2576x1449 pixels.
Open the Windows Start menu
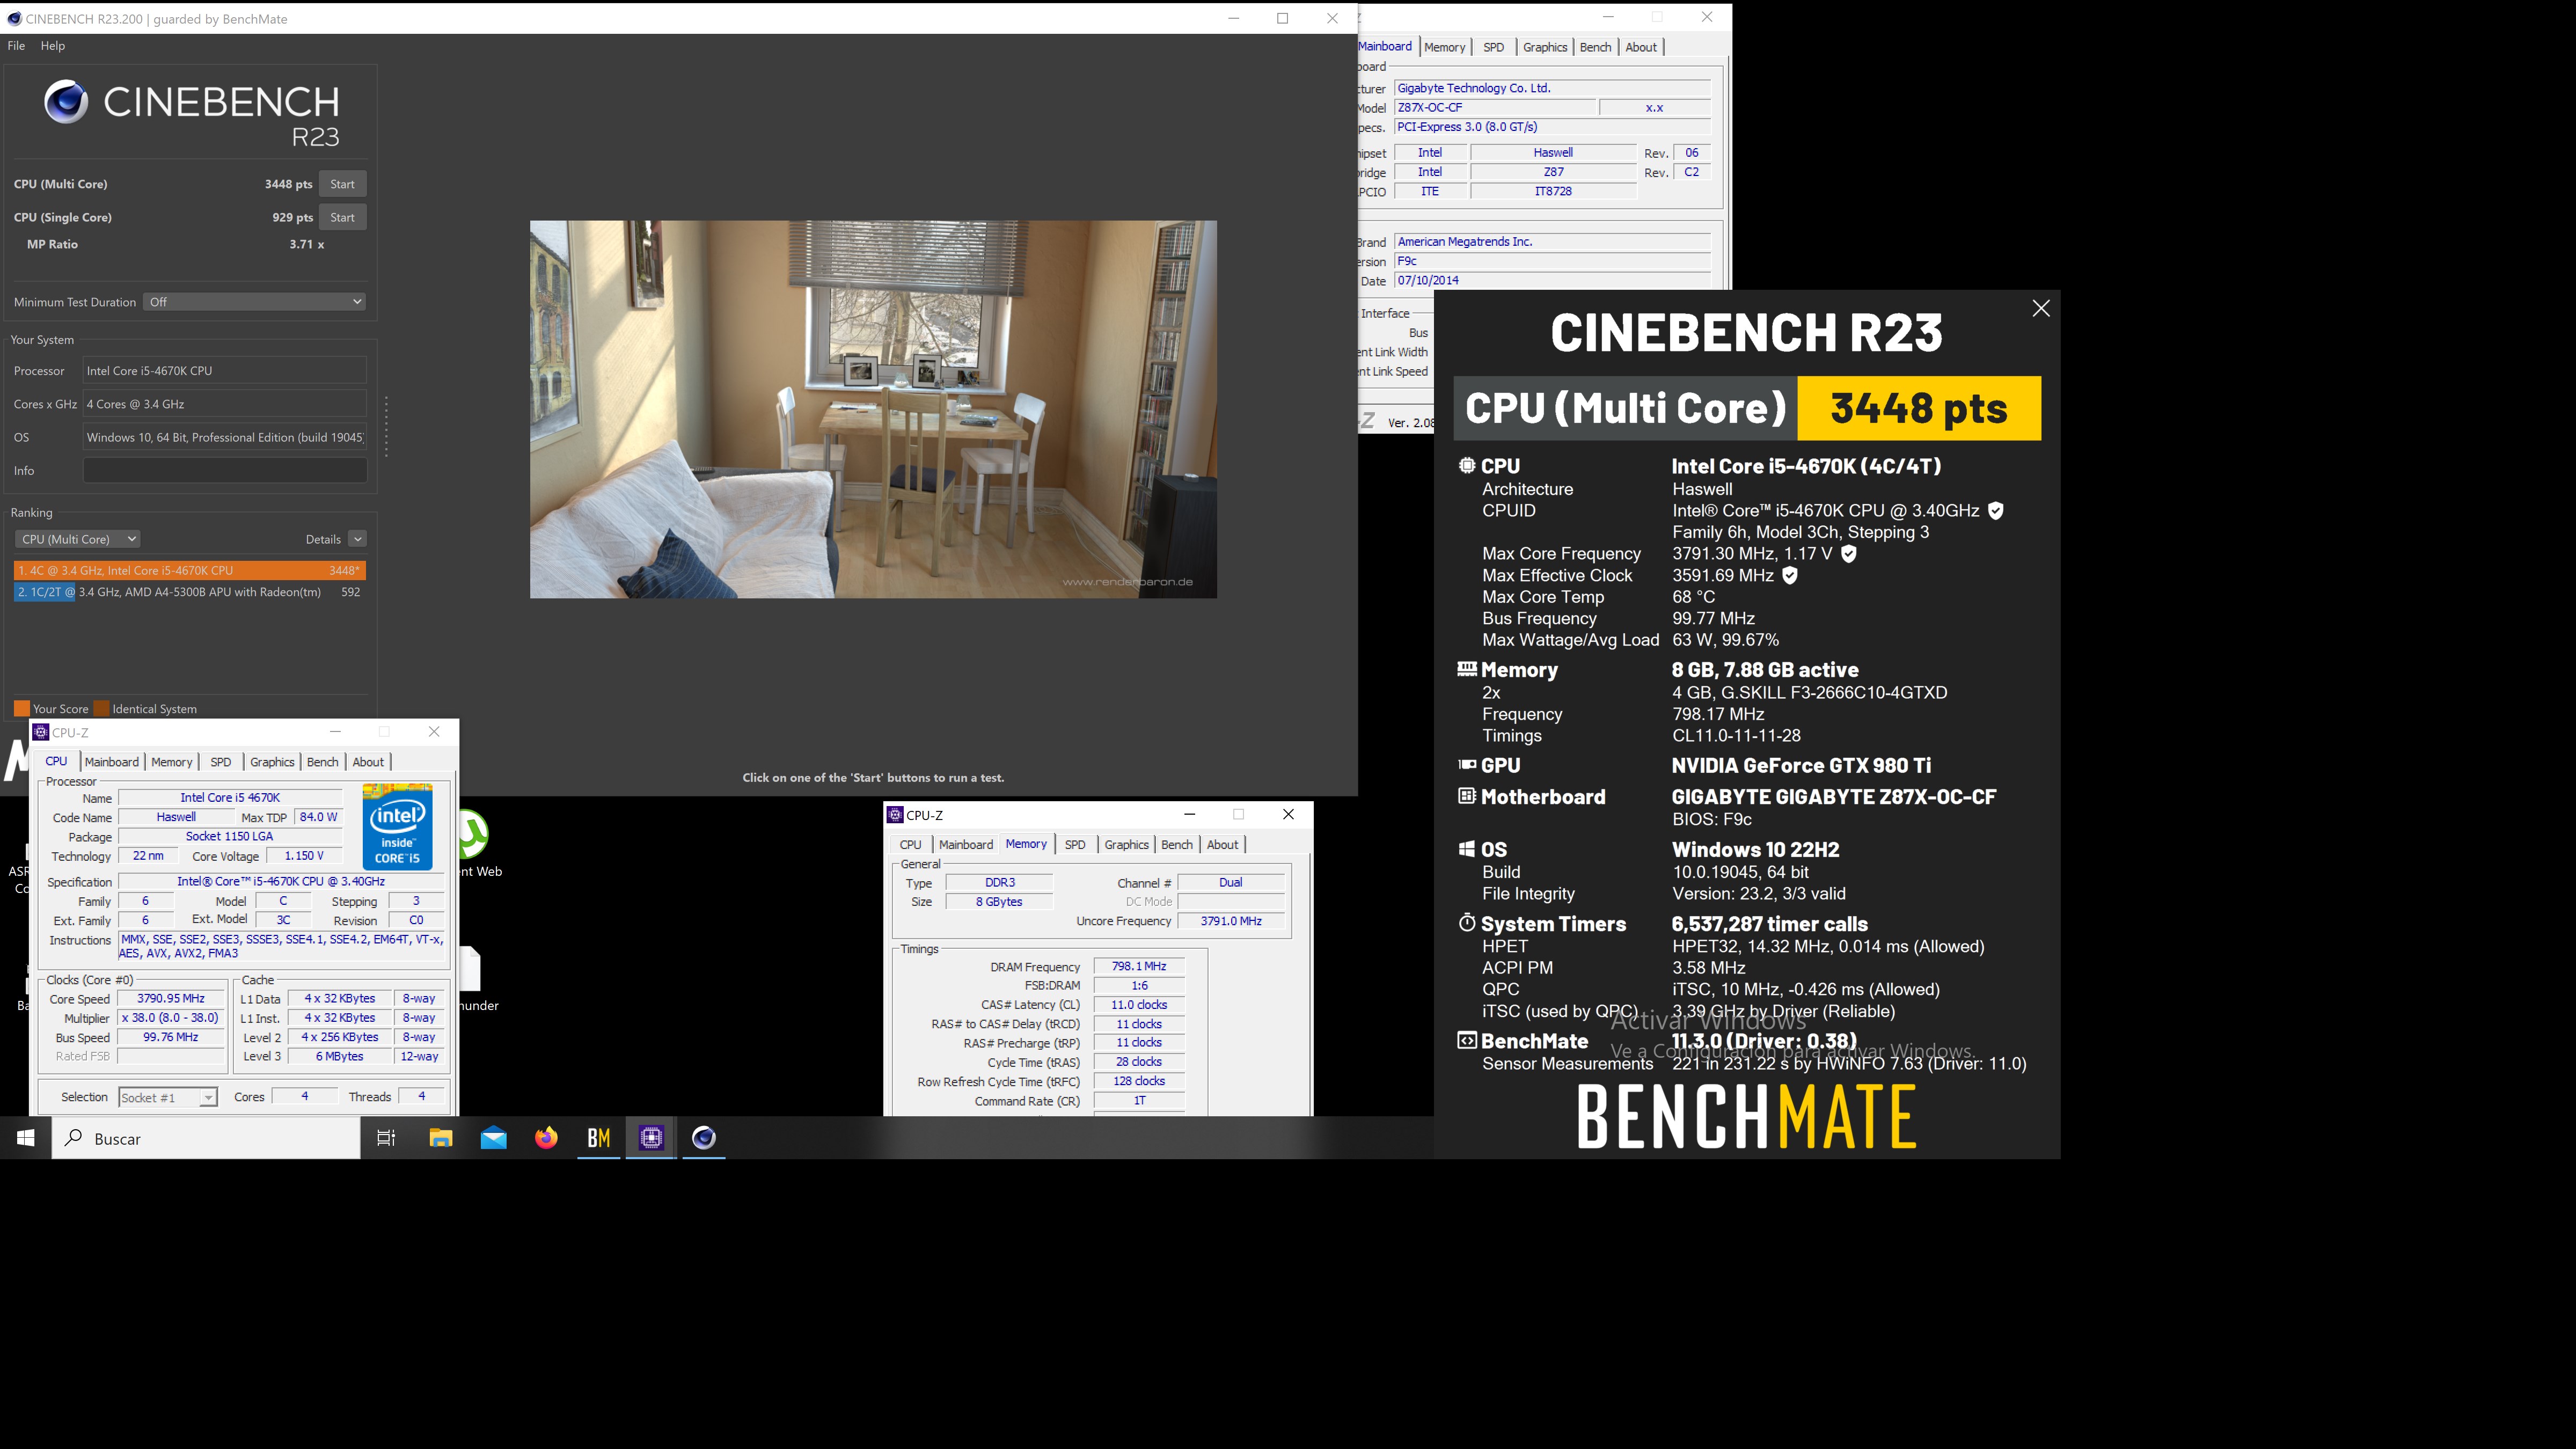pyautogui.click(x=26, y=1138)
